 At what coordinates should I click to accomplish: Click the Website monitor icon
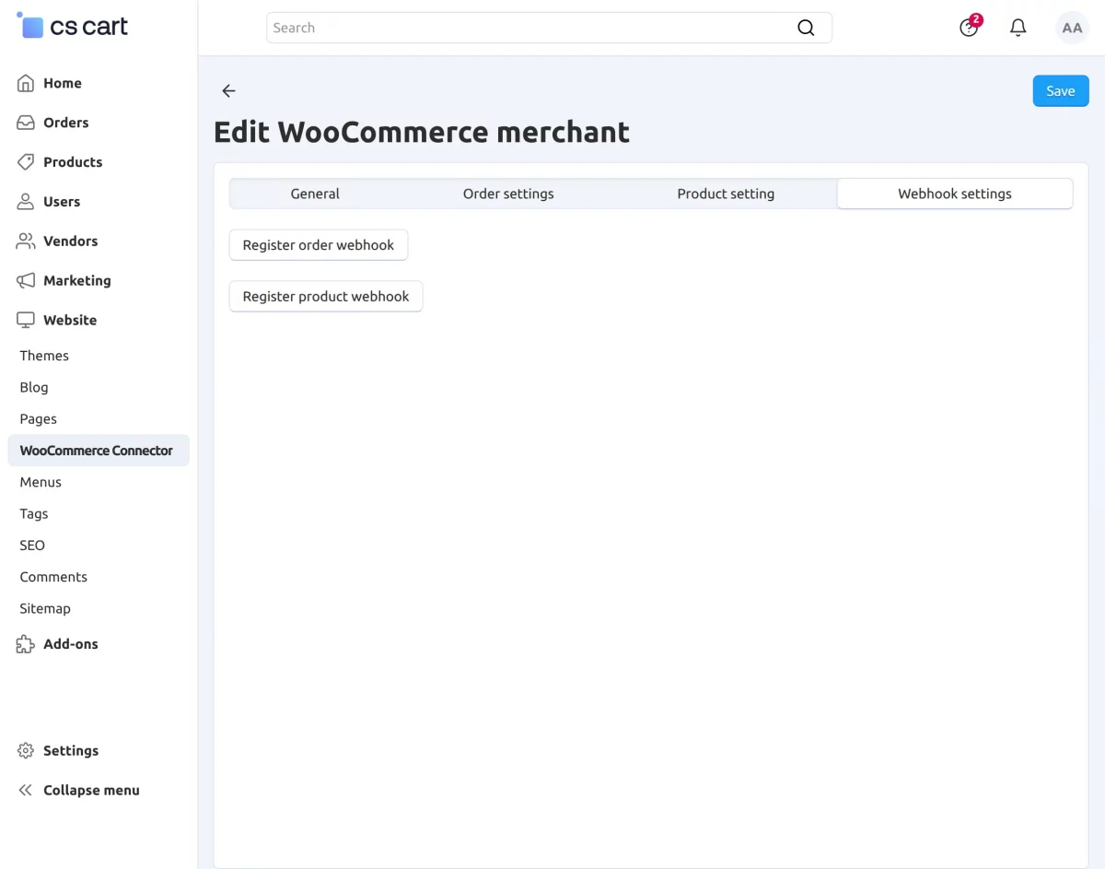click(x=26, y=321)
